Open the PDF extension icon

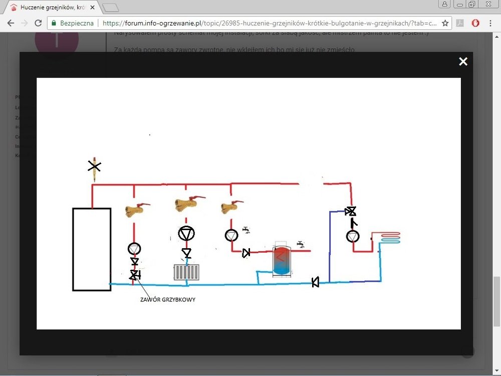pyautogui.click(x=459, y=23)
